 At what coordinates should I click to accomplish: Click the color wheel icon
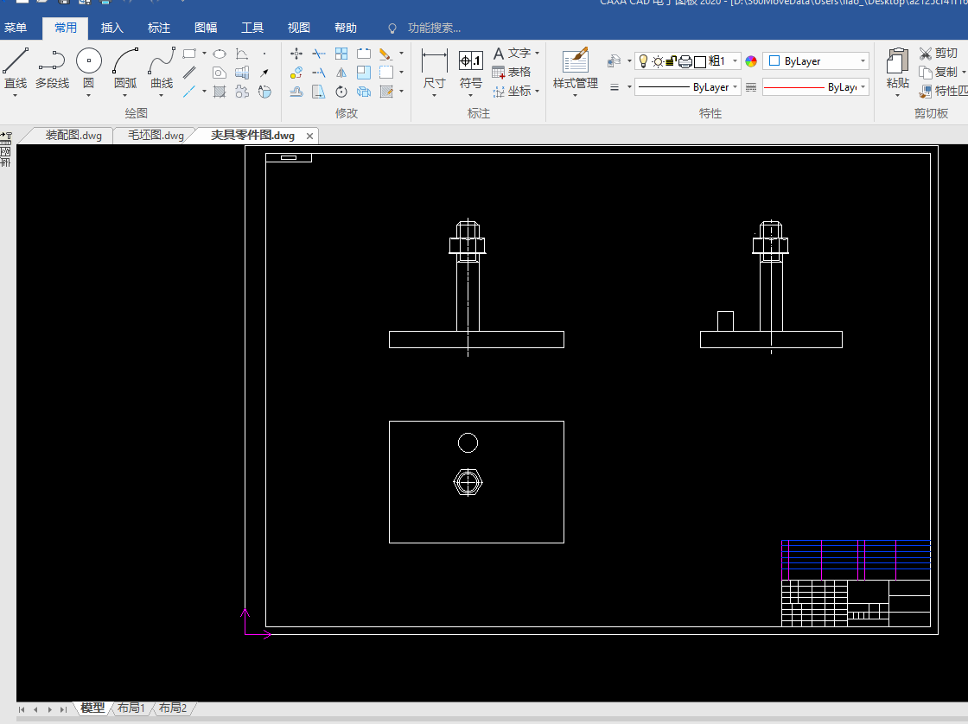(751, 61)
